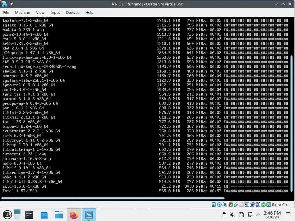Open the VirtualBox window menu icon in title bar

pyautogui.click(x=4, y=4)
